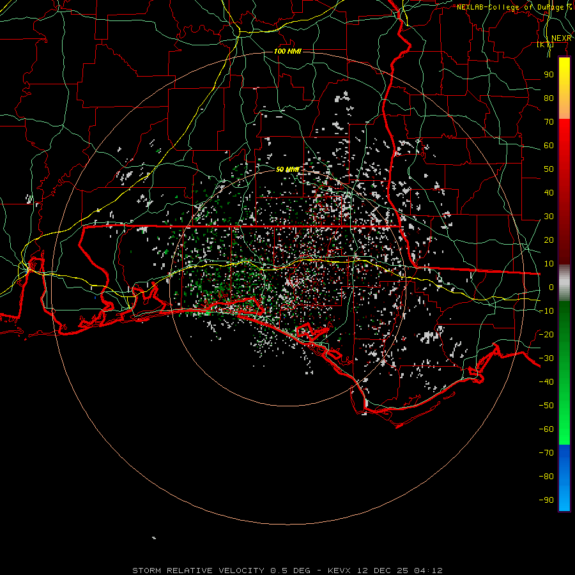Click the KEVX 12 DEC 25 04:12 timestamp
This screenshot has height=575, width=575.
tap(385, 571)
